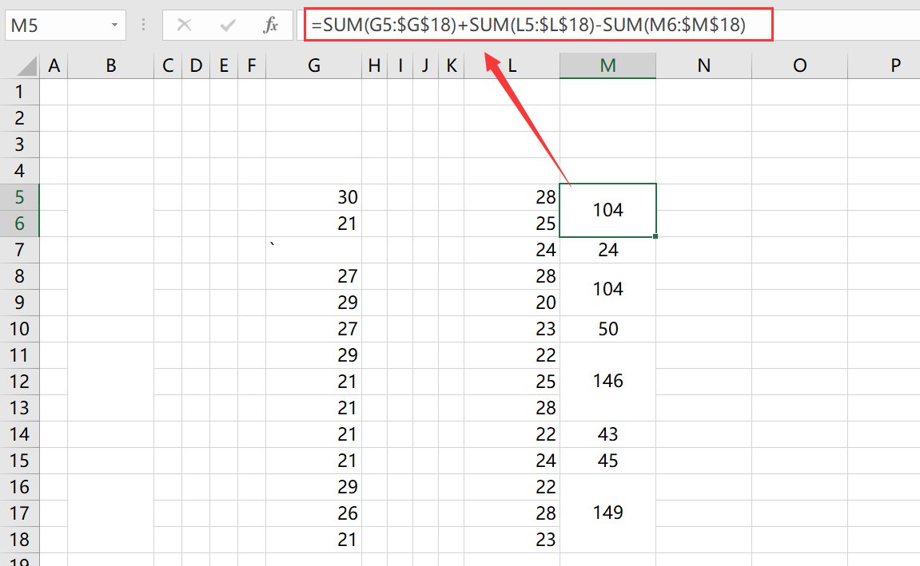Click cell G5 containing 30

313,197
